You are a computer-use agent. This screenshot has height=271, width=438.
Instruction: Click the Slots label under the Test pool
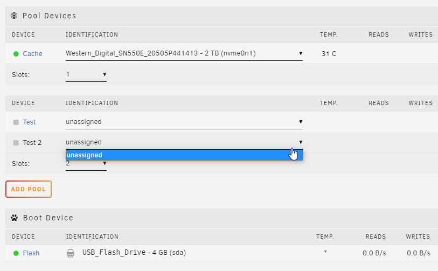click(x=20, y=164)
